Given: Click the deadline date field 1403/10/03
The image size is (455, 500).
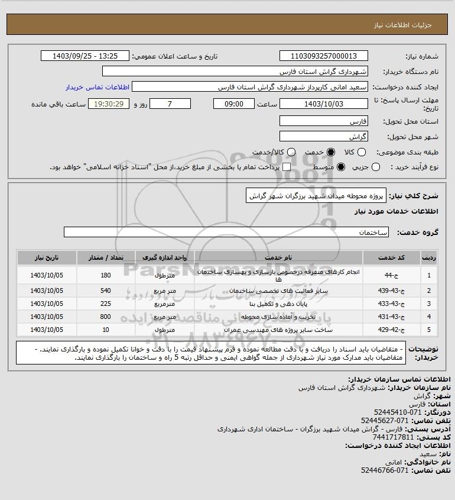Looking at the screenshot, I should [x=323, y=104].
